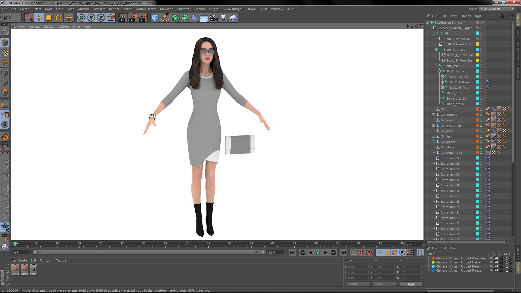The width and height of the screenshot is (521, 293).
Task: Open the MoGraph menu
Action: click(167, 9)
